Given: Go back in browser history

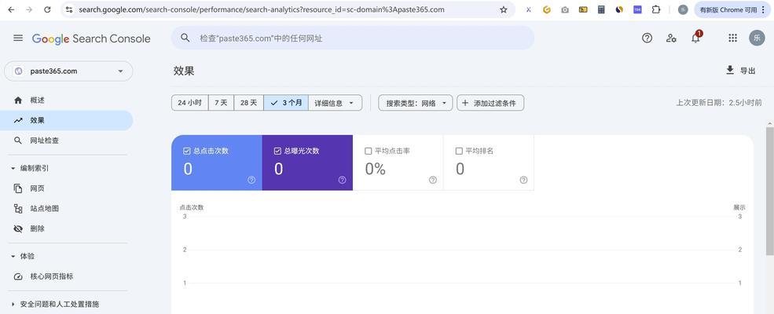Looking at the screenshot, I should click(x=11, y=9).
